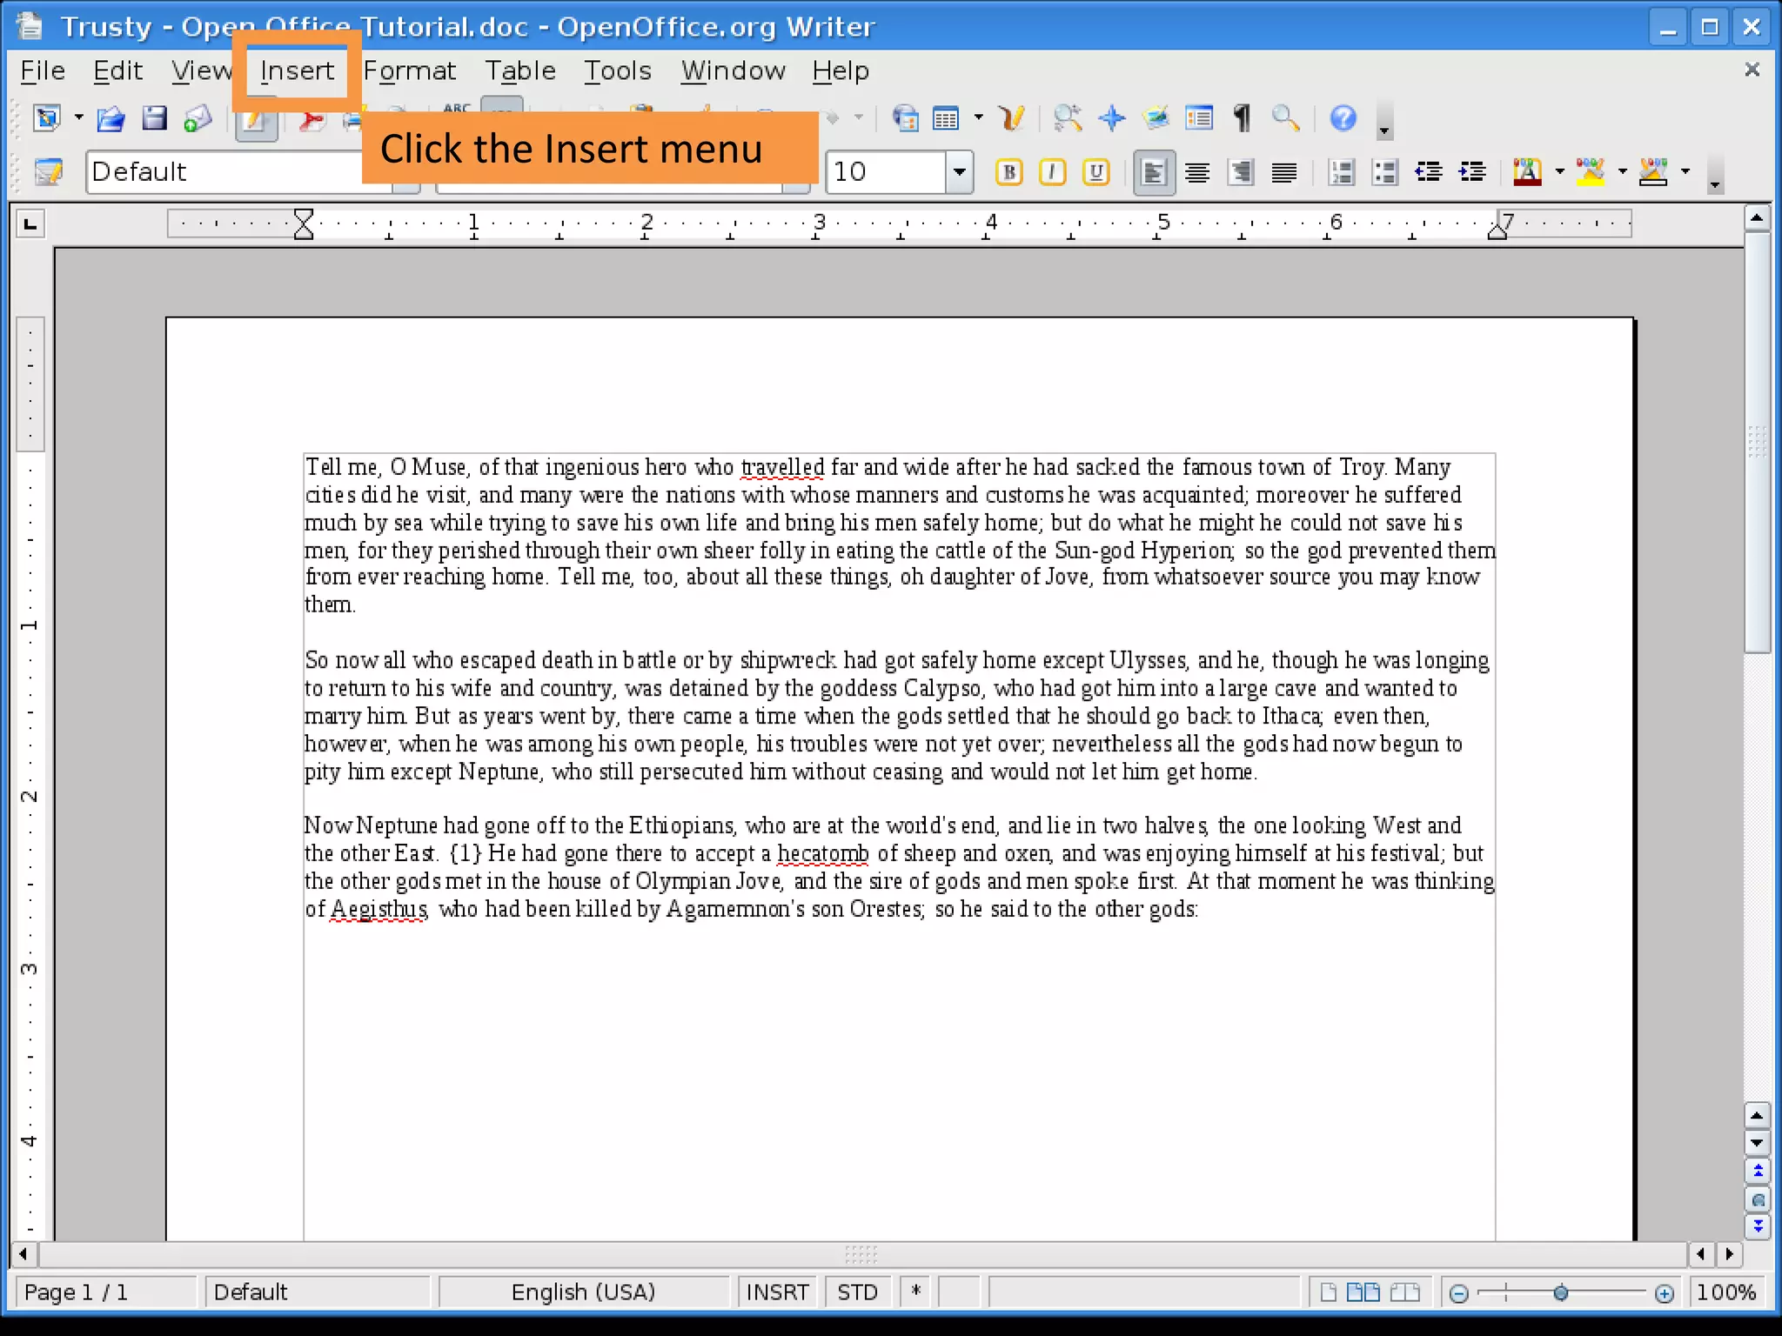Open the Styles and Formatting icon

click(49, 172)
